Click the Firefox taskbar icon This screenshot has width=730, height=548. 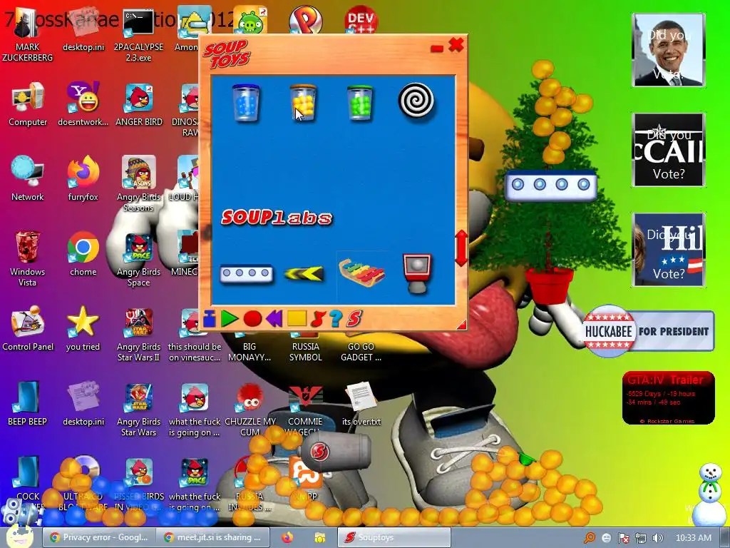(287, 537)
